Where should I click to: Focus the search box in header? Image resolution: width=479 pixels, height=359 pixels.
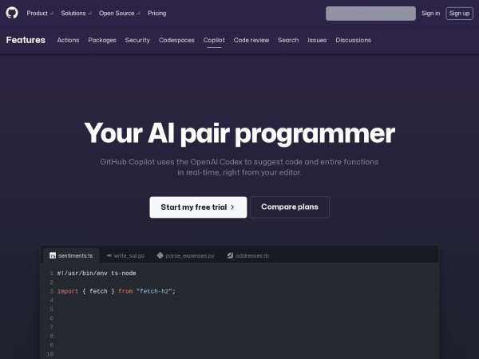370,14
